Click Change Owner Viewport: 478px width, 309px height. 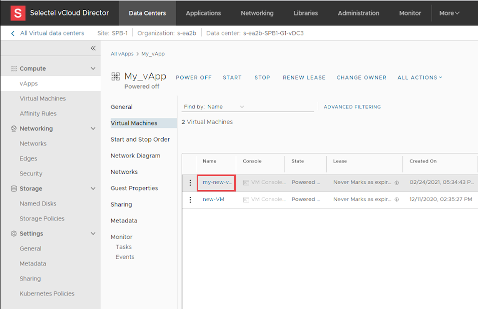361,77
